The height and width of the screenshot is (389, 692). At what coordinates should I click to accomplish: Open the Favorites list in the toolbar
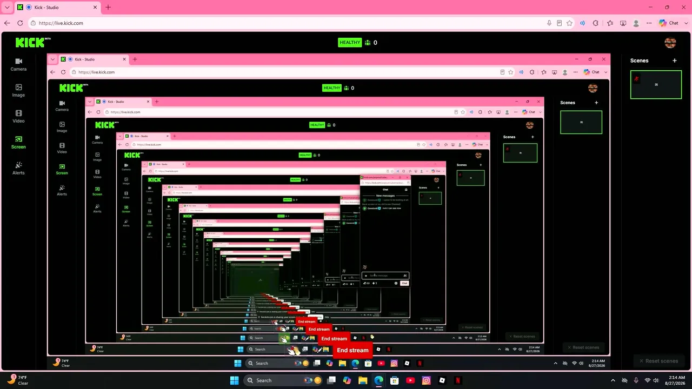coord(610,23)
